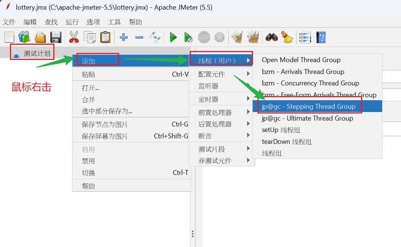Click the Search binoculars icon
The height and width of the screenshot is (247, 401).
click(x=272, y=37)
